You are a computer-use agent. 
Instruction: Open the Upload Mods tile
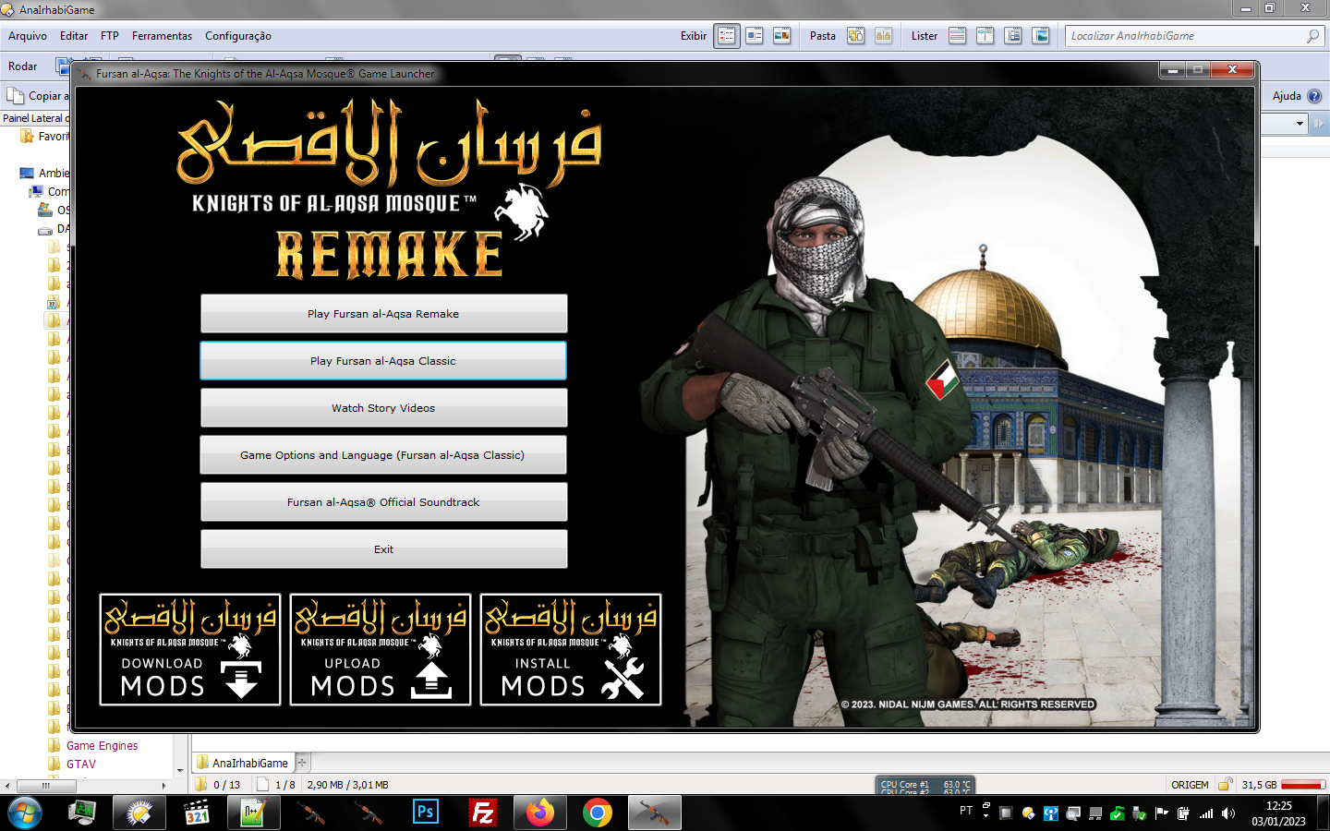click(x=381, y=650)
